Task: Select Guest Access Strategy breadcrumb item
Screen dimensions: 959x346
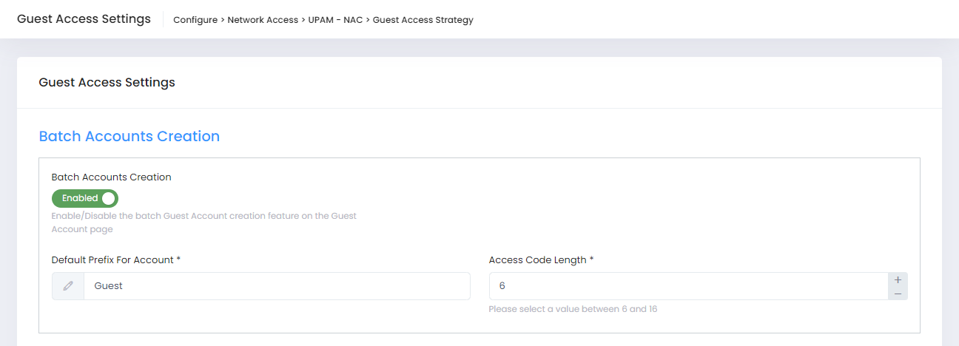Action: click(x=423, y=20)
